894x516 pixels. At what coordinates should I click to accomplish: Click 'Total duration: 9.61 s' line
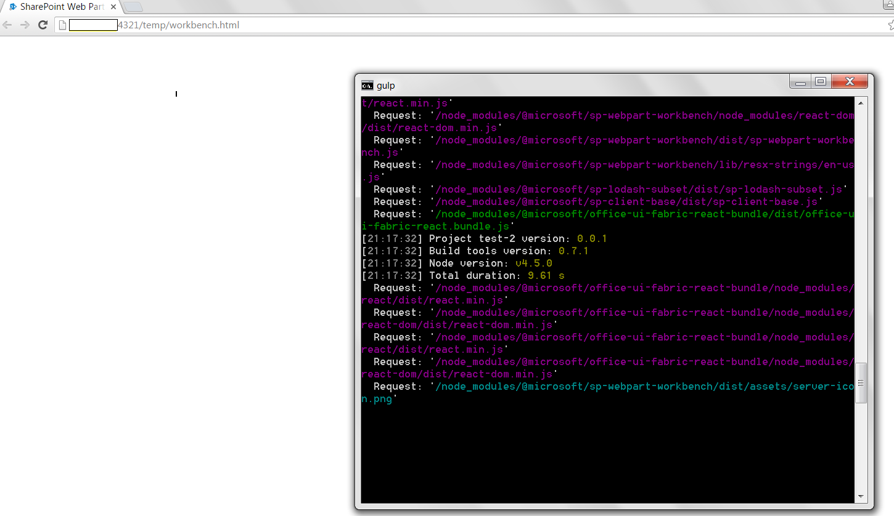463,276
